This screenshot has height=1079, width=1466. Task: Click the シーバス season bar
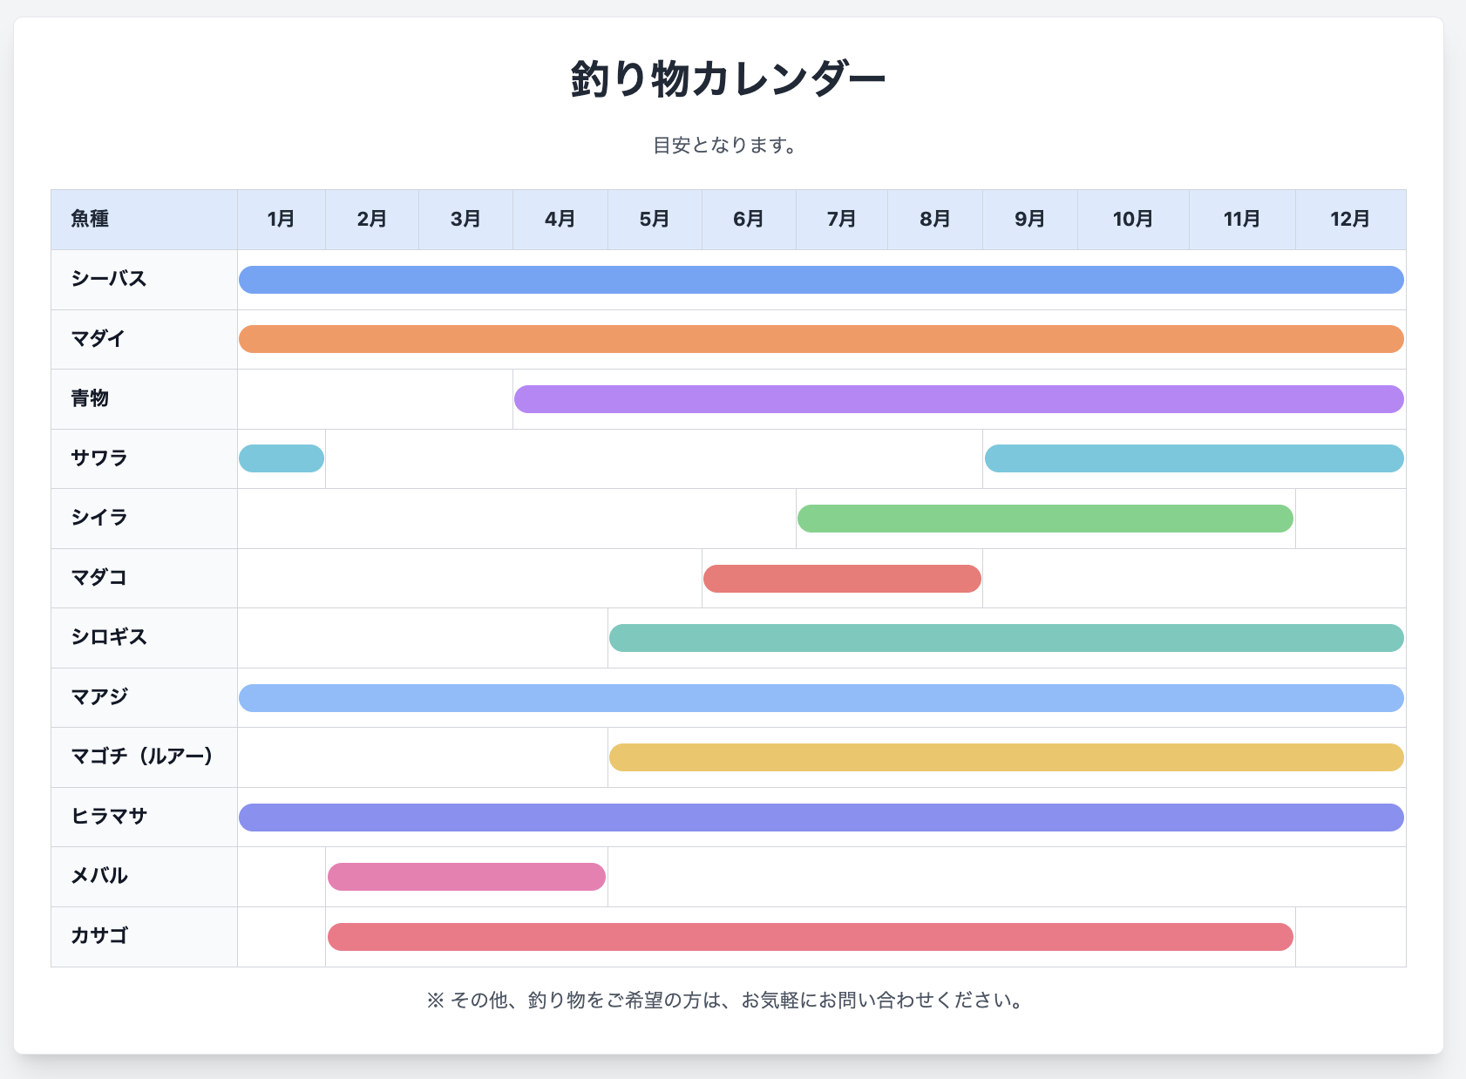point(821,280)
